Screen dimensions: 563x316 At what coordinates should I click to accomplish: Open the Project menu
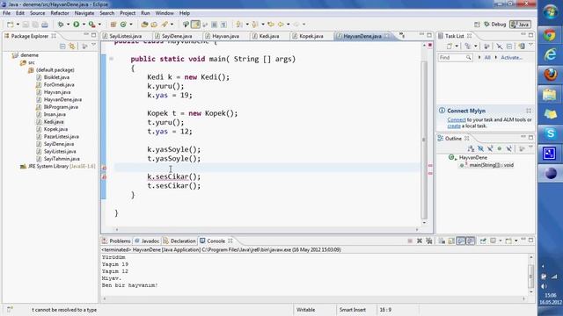[x=128, y=13]
